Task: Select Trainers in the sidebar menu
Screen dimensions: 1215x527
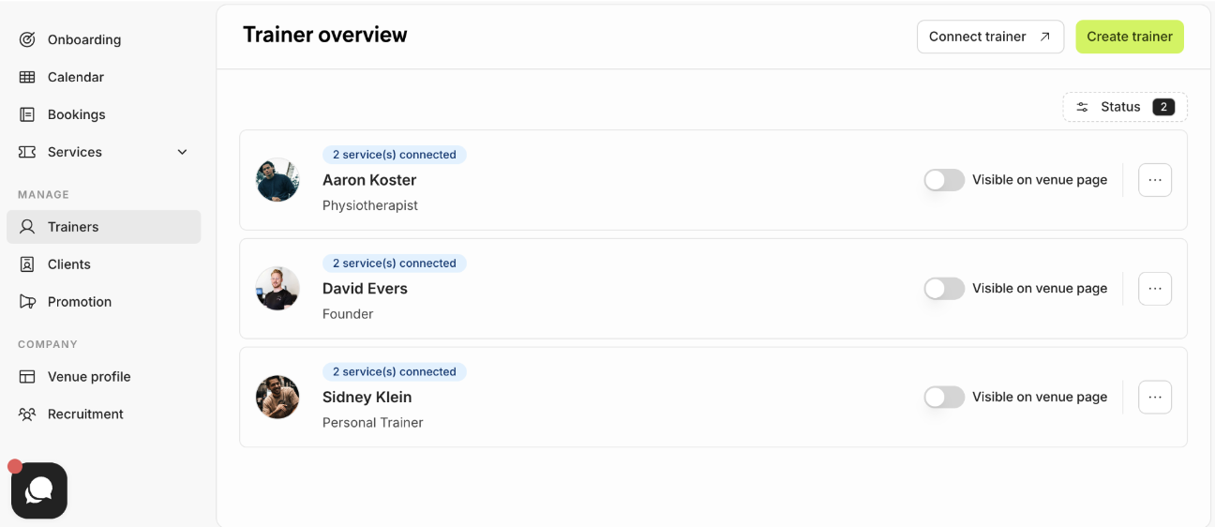Action: click(104, 227)
